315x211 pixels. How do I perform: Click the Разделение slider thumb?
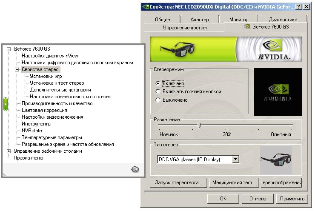pyautogui.click(x=199, y=125)
